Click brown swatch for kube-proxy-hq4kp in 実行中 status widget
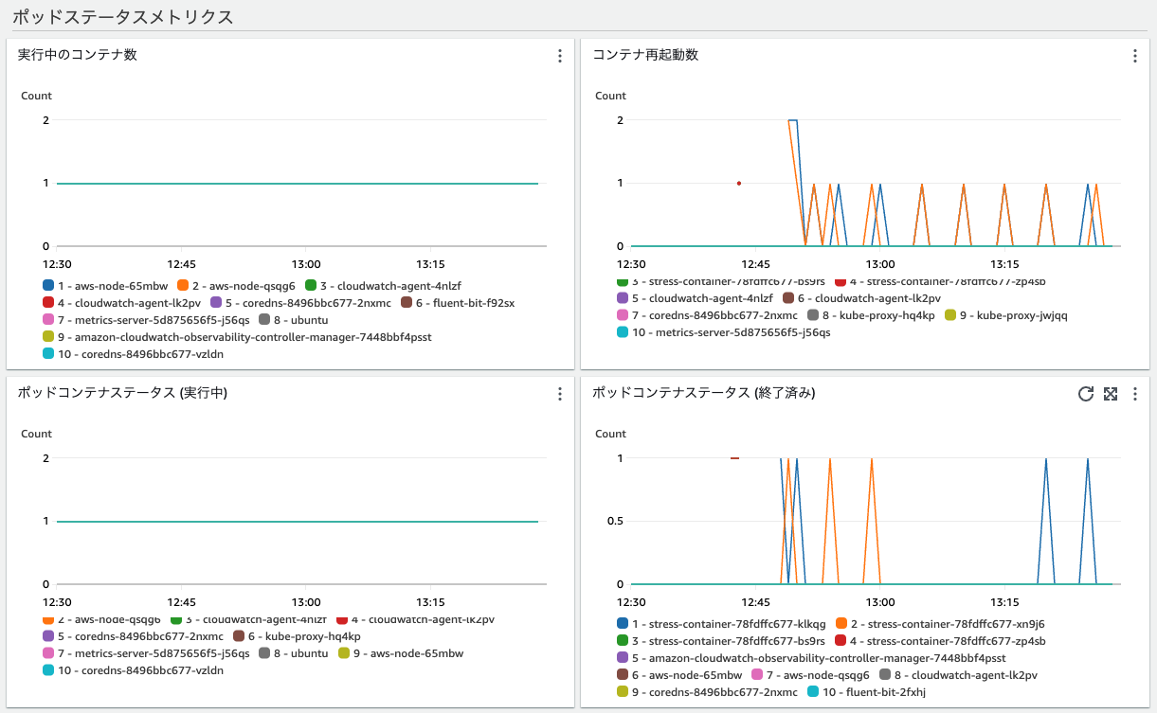Viewport: 1157px width, 713px height. (x=239, y=636)
